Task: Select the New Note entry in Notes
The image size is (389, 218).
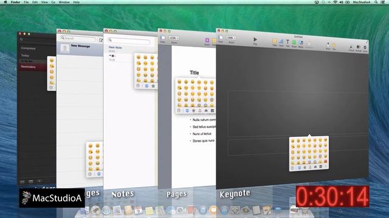Action: click(115, 47)
